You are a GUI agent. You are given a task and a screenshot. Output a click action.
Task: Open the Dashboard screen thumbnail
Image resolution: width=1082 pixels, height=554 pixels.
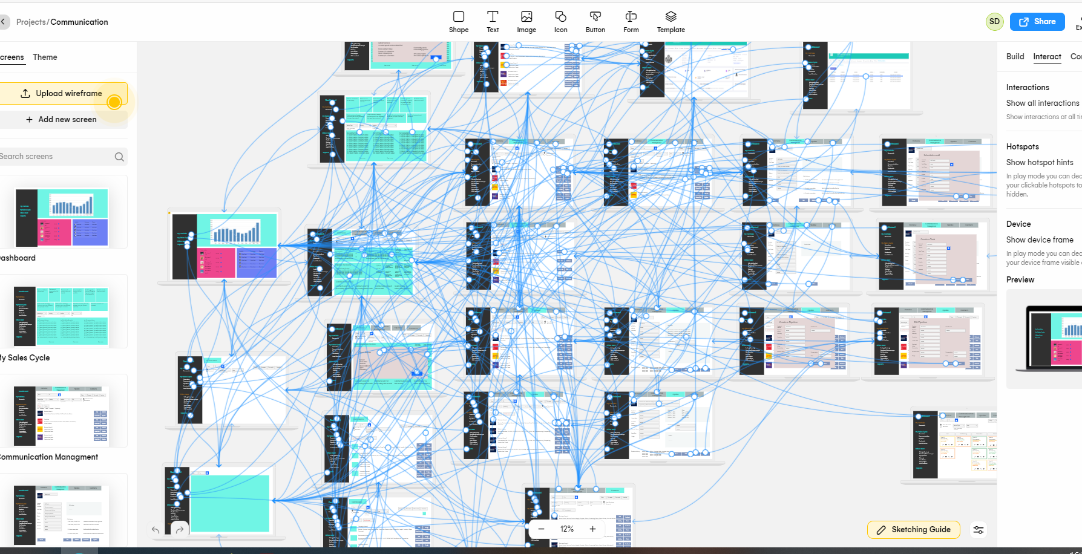pos(61,218)
